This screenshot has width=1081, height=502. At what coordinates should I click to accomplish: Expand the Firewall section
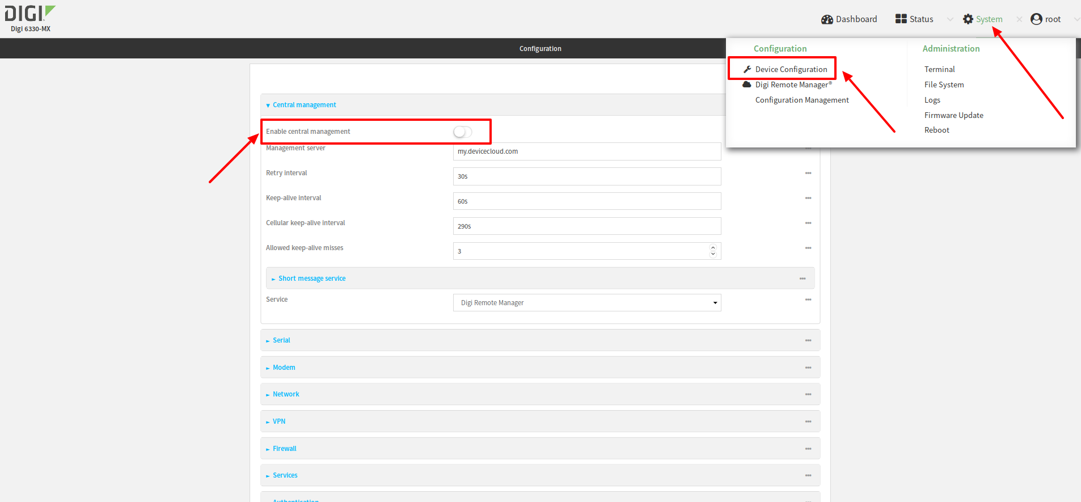point(284,449)
